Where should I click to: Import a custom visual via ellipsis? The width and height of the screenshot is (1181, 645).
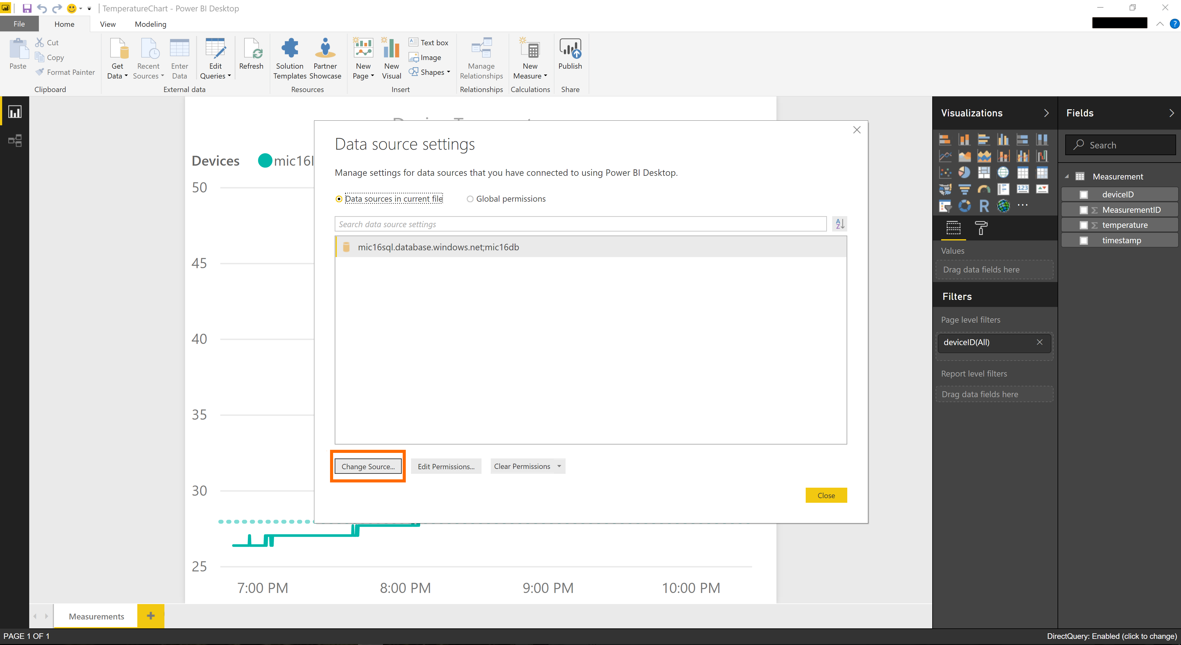click(1022, 205)
